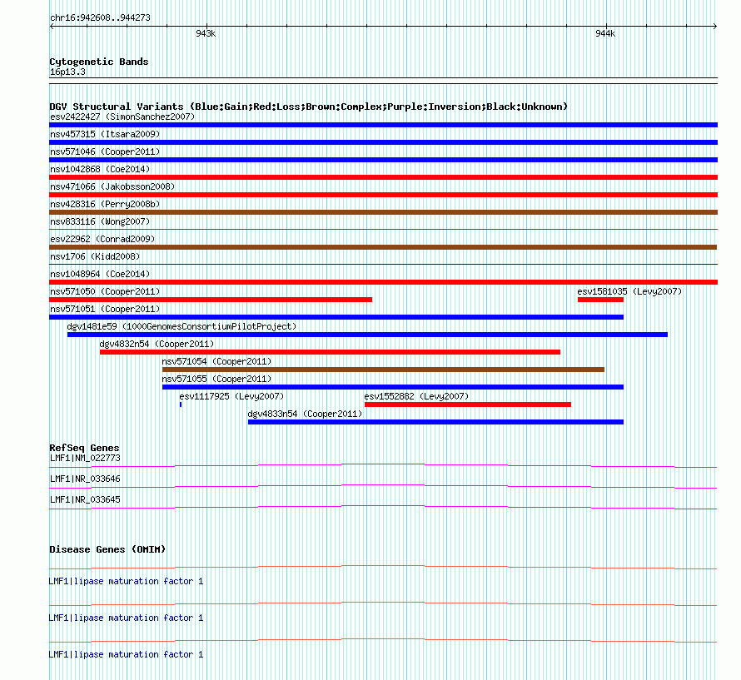Click the Disease Genes (OMIM) track title

tap(107, 549)
